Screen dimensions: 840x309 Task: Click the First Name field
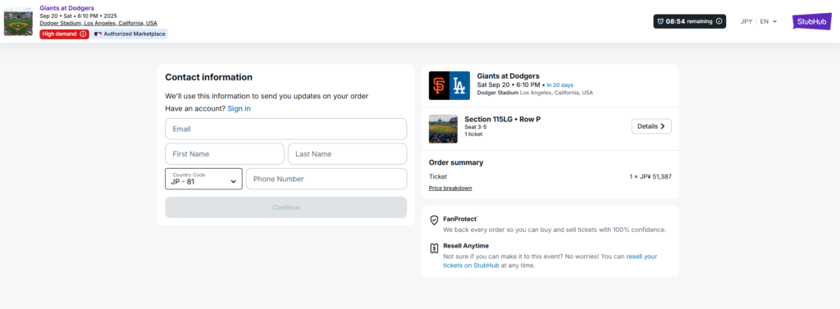click(x=225, y=154)
